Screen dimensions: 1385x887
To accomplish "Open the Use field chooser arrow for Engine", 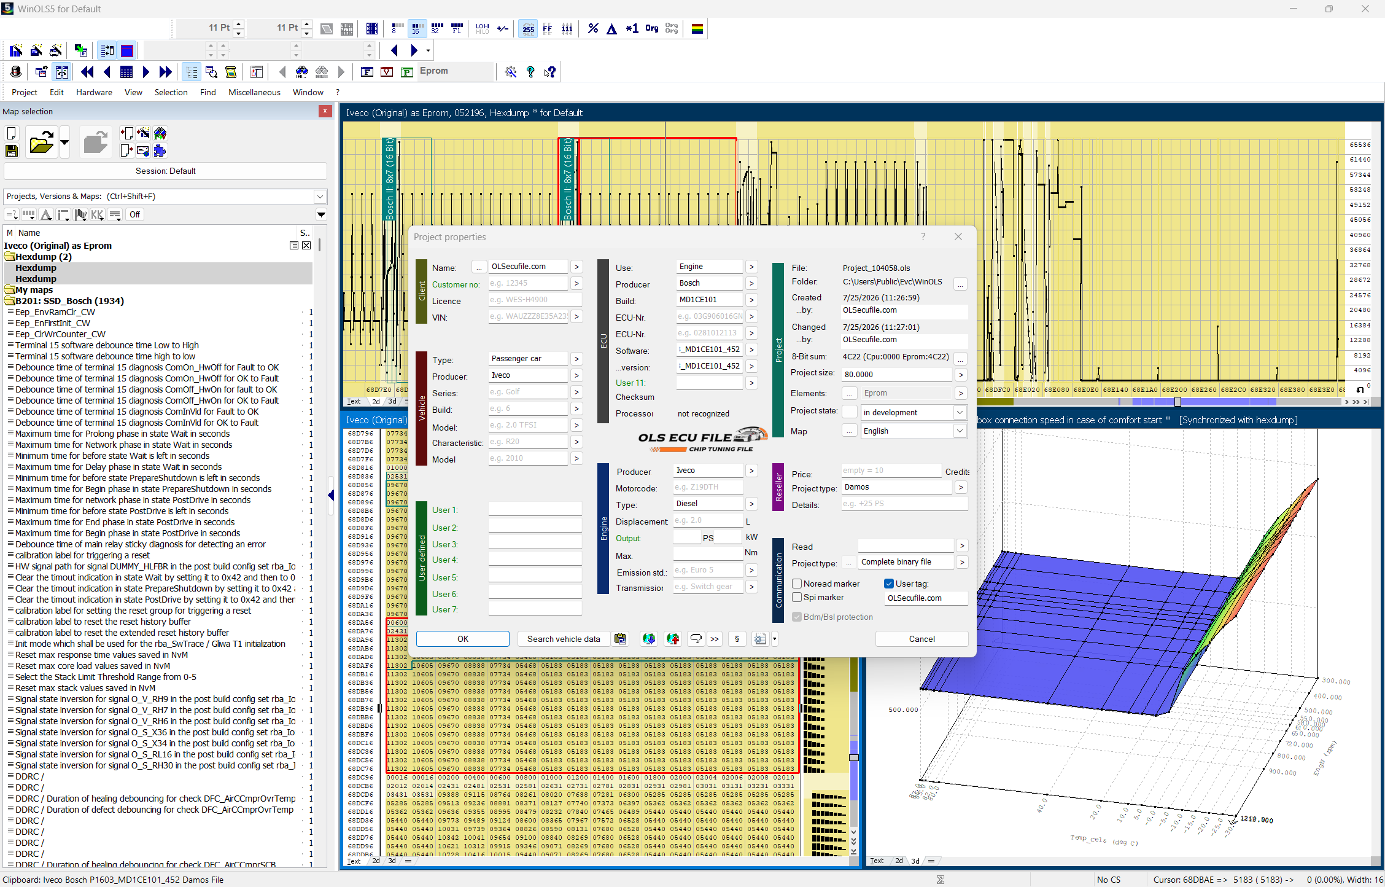I will (751, 267).
